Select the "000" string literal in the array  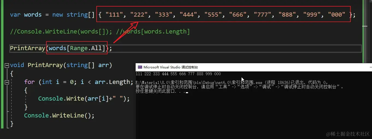[x=337, y=15]
